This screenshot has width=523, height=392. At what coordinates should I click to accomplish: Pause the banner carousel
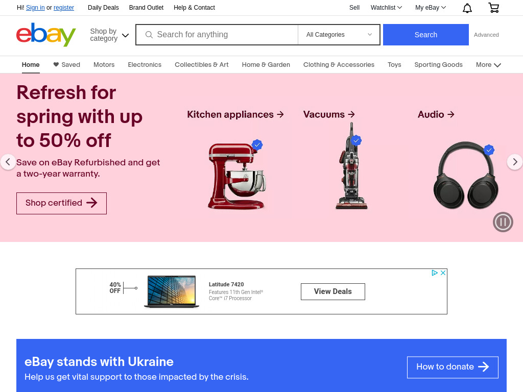coord(503,222)
